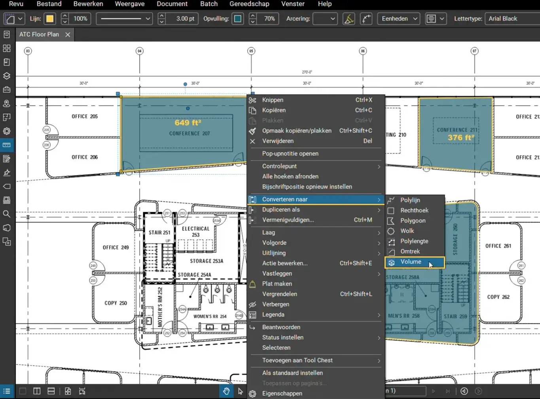Open the Spaces floor-plan panel icon

pyautogui.click(x=7, y=117)
